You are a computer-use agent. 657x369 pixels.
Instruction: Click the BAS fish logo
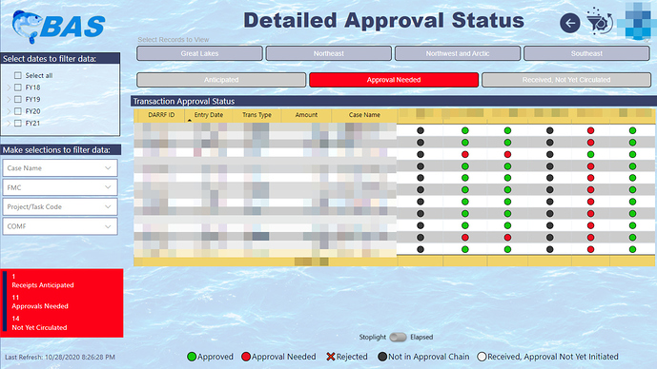[59, 26]
